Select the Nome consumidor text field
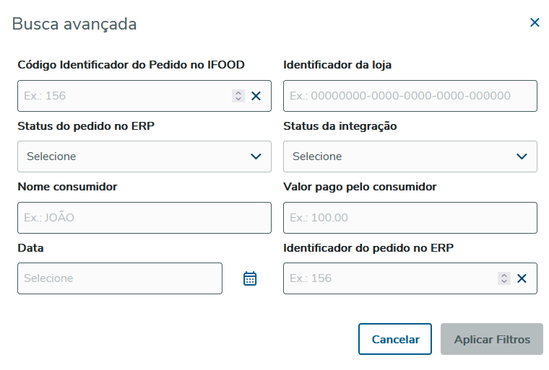The width and height of the screenshot is (549, 370). pyautogui.click(x=144, y=218)
